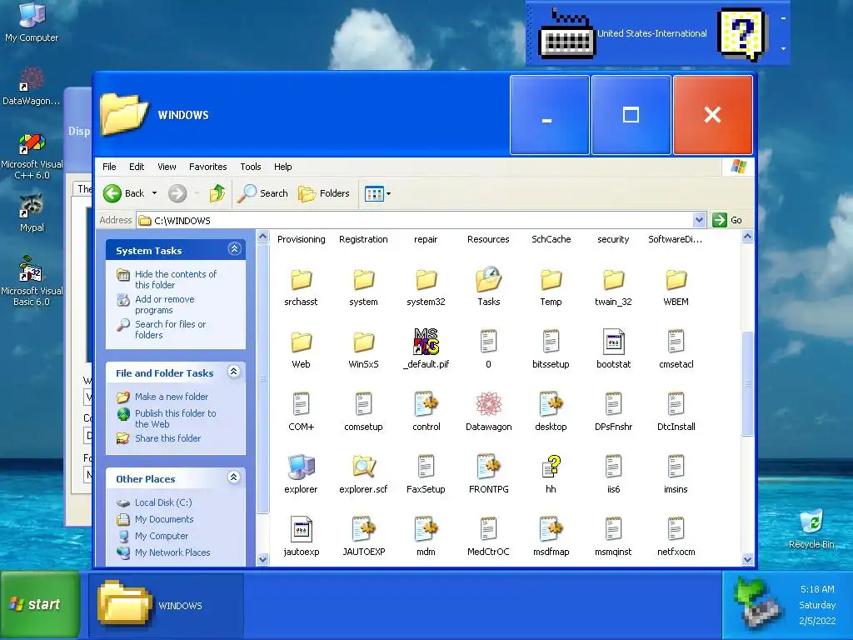
Task: Select Microsoft Visual Basic 6.0 desktop shortcut
Action: point(32,280)
